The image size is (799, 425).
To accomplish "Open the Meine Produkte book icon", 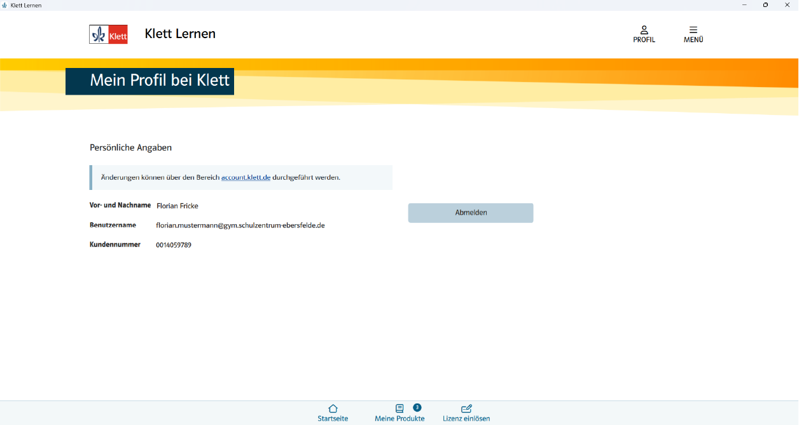I will pos(400,408).
